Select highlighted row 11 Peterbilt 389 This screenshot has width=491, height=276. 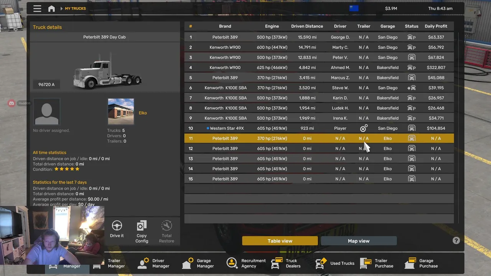pos(319,138)
